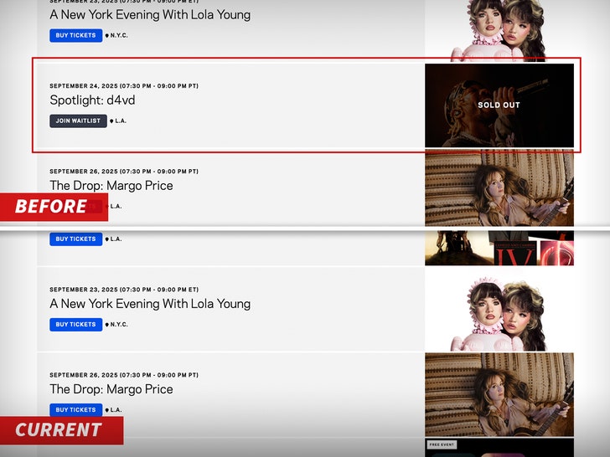The image size is (610, 457).
Task: Buy tickets for Margo Price in Current section
Action: 76,410
